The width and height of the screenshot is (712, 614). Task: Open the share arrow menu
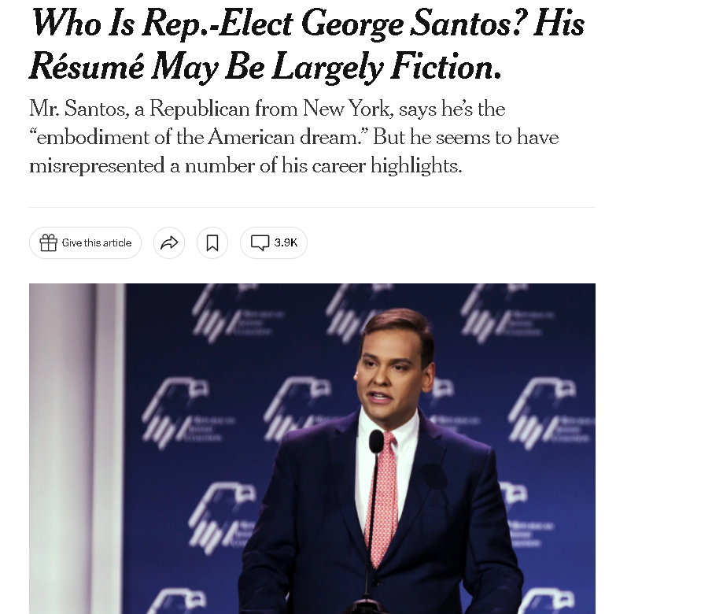click(x=169, y=242)
